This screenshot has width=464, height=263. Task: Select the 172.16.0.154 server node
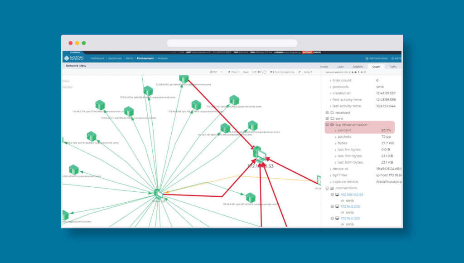click(x=148, y=91)
